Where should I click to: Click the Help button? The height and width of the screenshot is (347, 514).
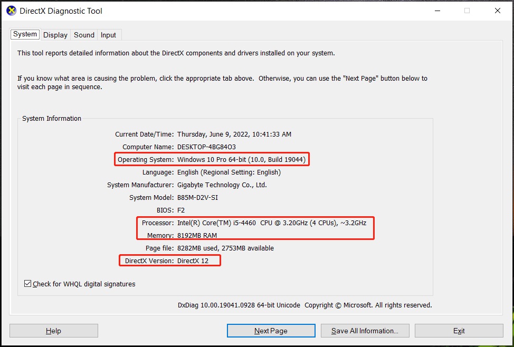point(53,331)
